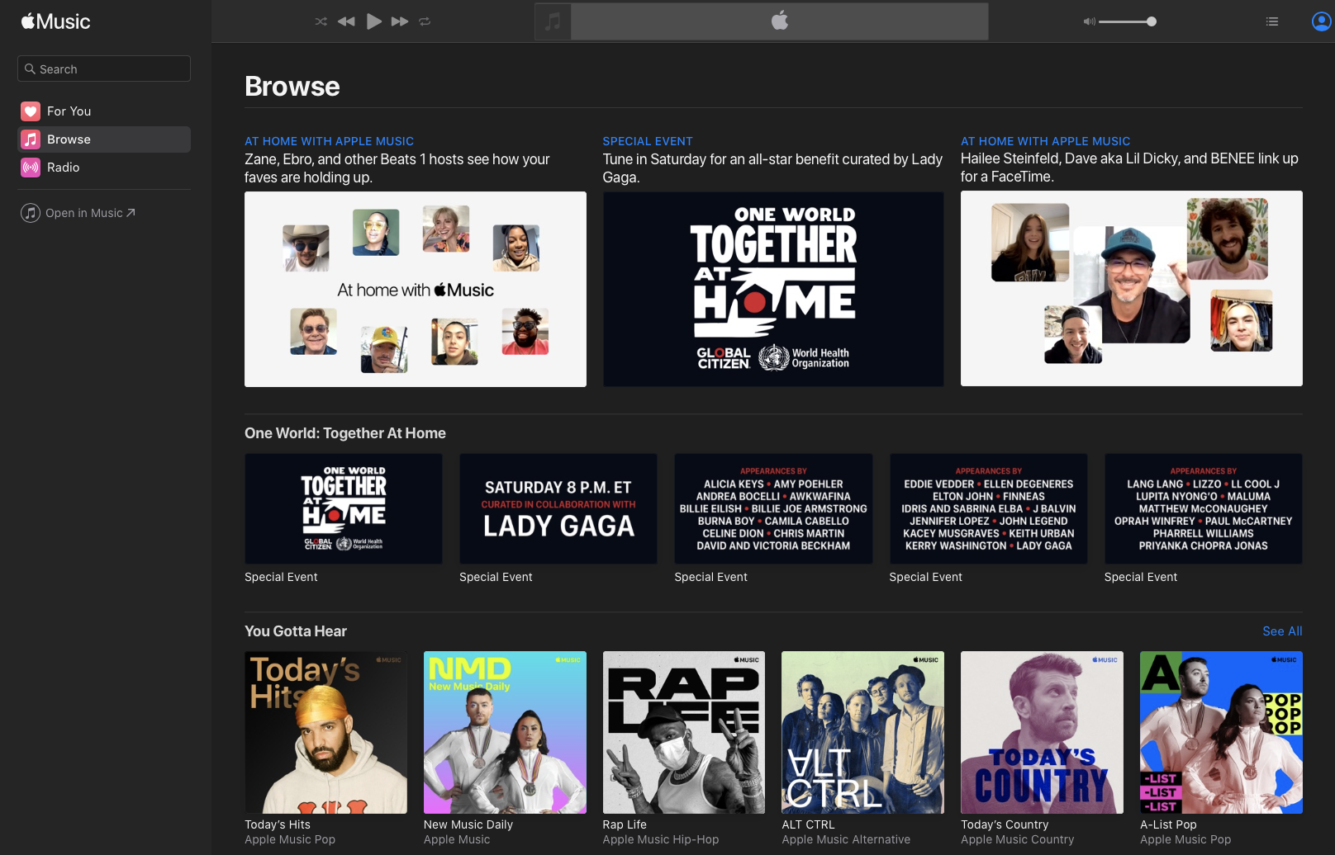The width and height of the screenshot is (1335, 855).
Task: Open See All for You Gotta Hear
Action: [x=1281, y=631]
